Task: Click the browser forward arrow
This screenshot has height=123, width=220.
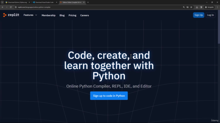Action: click(x=7, y=7)
